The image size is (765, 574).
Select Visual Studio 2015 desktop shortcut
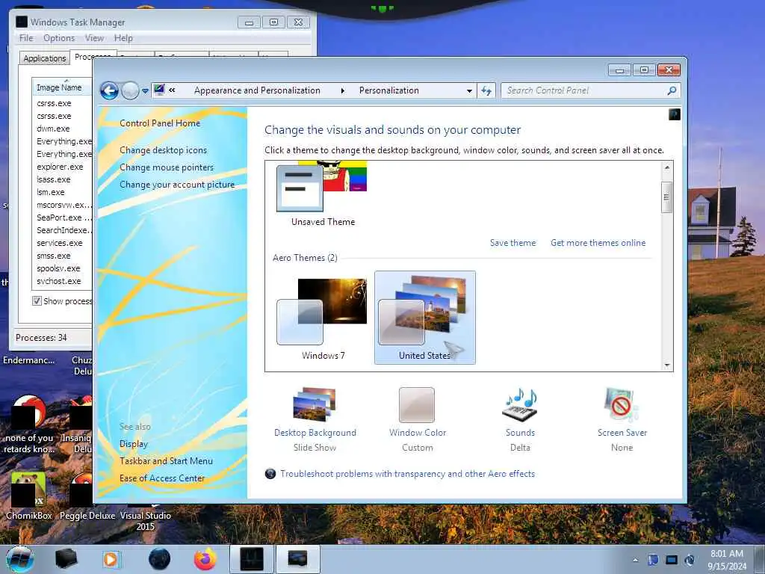[146, 520]
